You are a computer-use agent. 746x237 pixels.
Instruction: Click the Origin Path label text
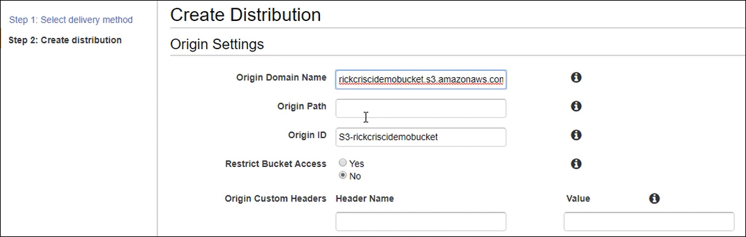click(302, 106)
